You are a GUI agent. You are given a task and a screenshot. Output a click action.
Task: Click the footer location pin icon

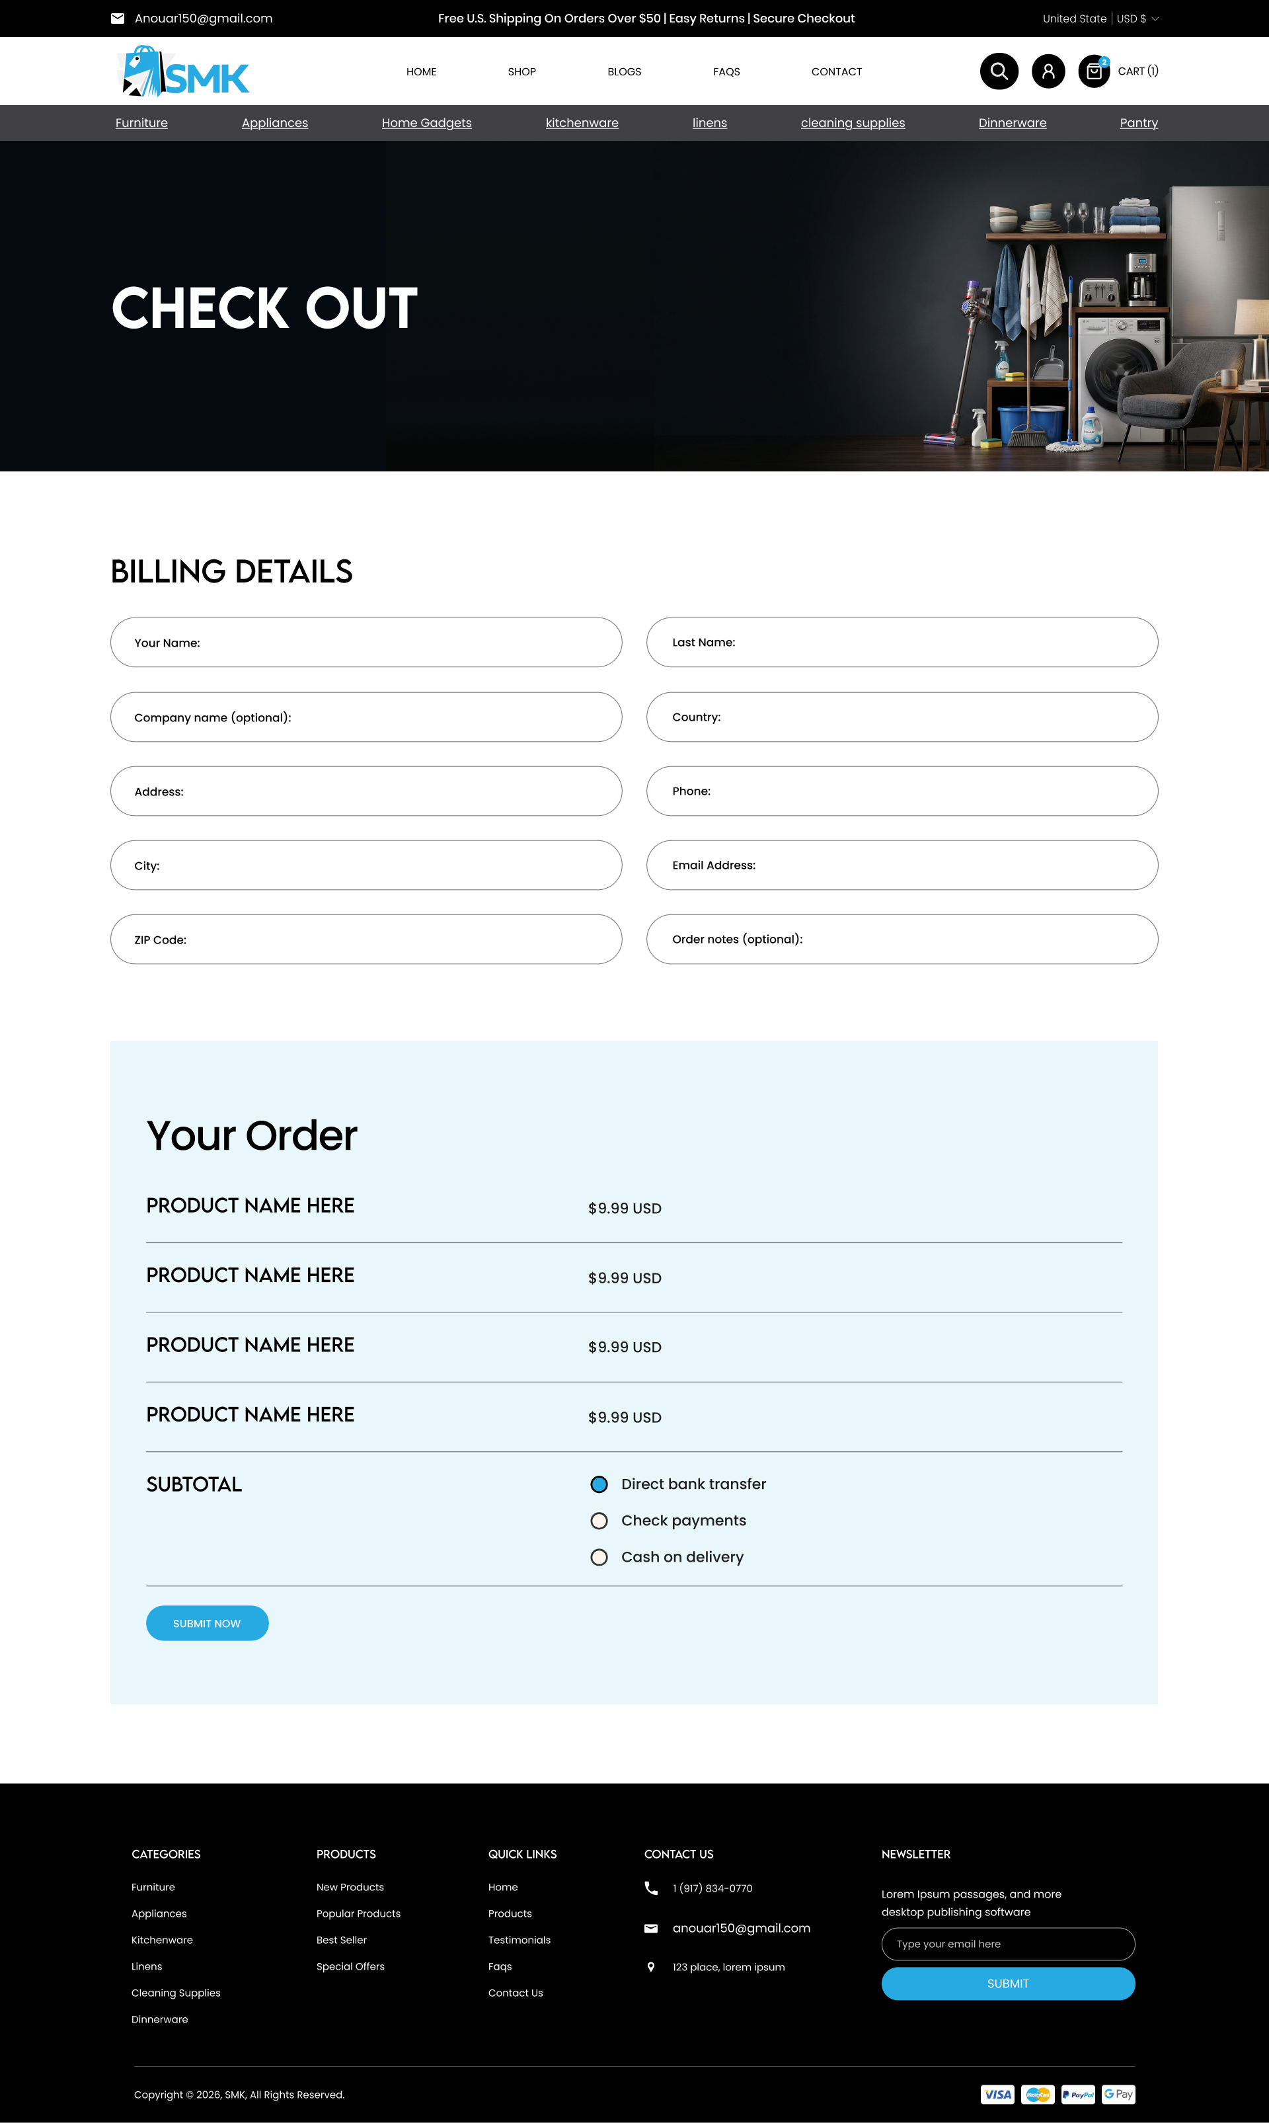(651, 1966)
